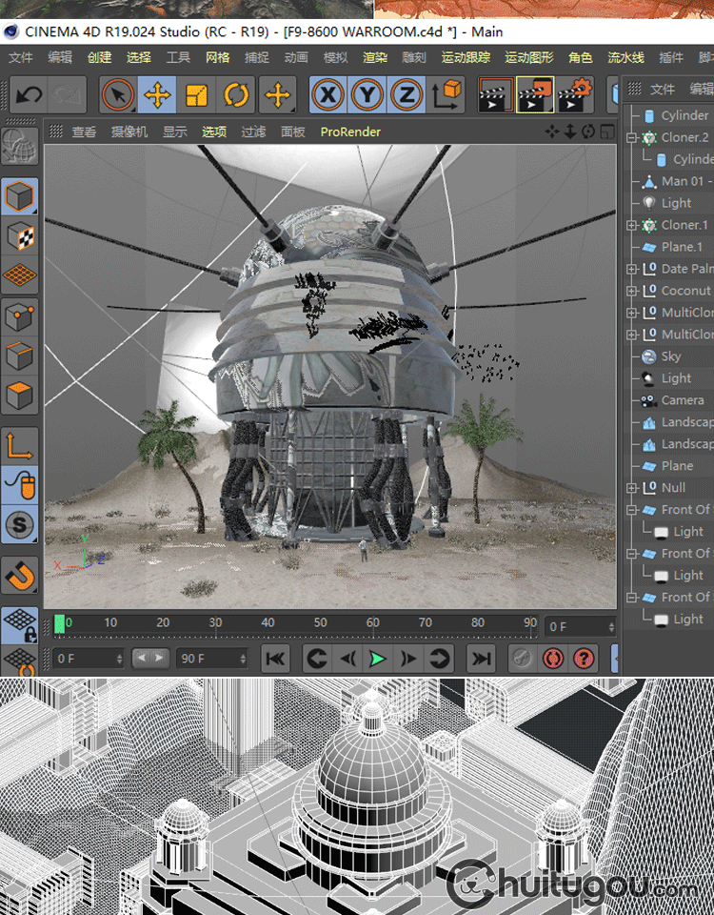The height and width of the screenshot is (915, 714).
Task: Expand the Null object in hierarchy
Action: (x=631, y=488)
